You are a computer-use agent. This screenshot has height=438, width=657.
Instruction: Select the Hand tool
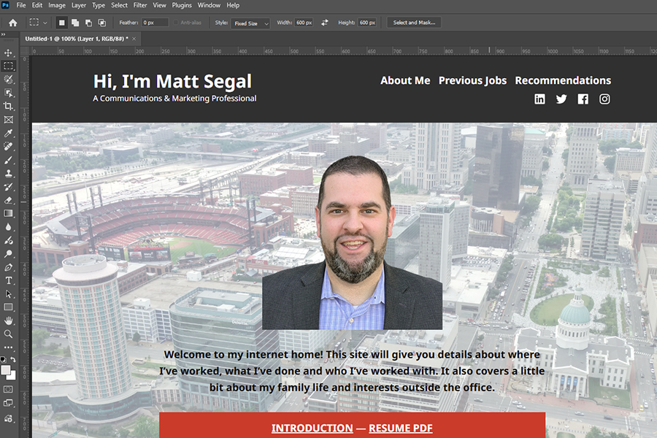(9, 320)
